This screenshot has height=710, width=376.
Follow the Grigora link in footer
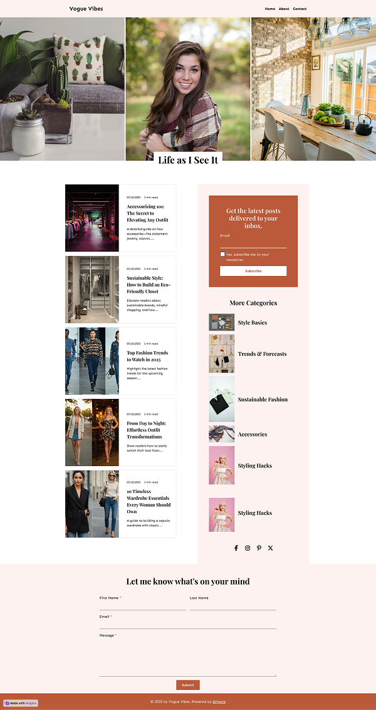coord(219,702)
